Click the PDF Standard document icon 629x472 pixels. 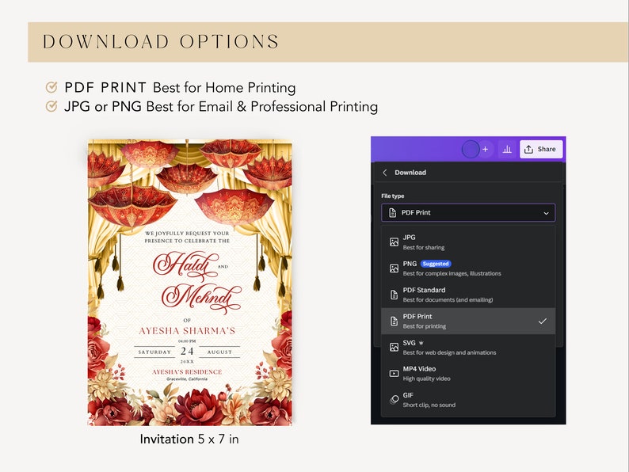tap(394, 295)
